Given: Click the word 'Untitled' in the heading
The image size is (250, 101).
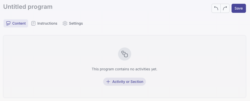Looking at the screenshot, I should coord(15,7).
